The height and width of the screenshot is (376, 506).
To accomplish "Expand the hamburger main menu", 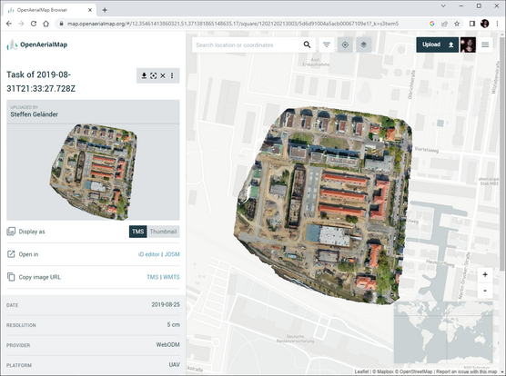I will (x=485, y=45).
